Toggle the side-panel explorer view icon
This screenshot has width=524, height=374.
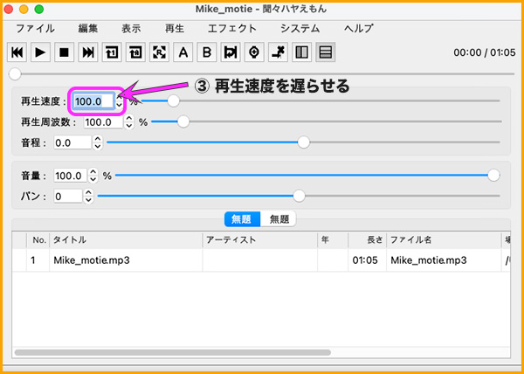point(302,52)
